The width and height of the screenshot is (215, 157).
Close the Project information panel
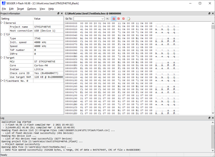coord(62,13)
